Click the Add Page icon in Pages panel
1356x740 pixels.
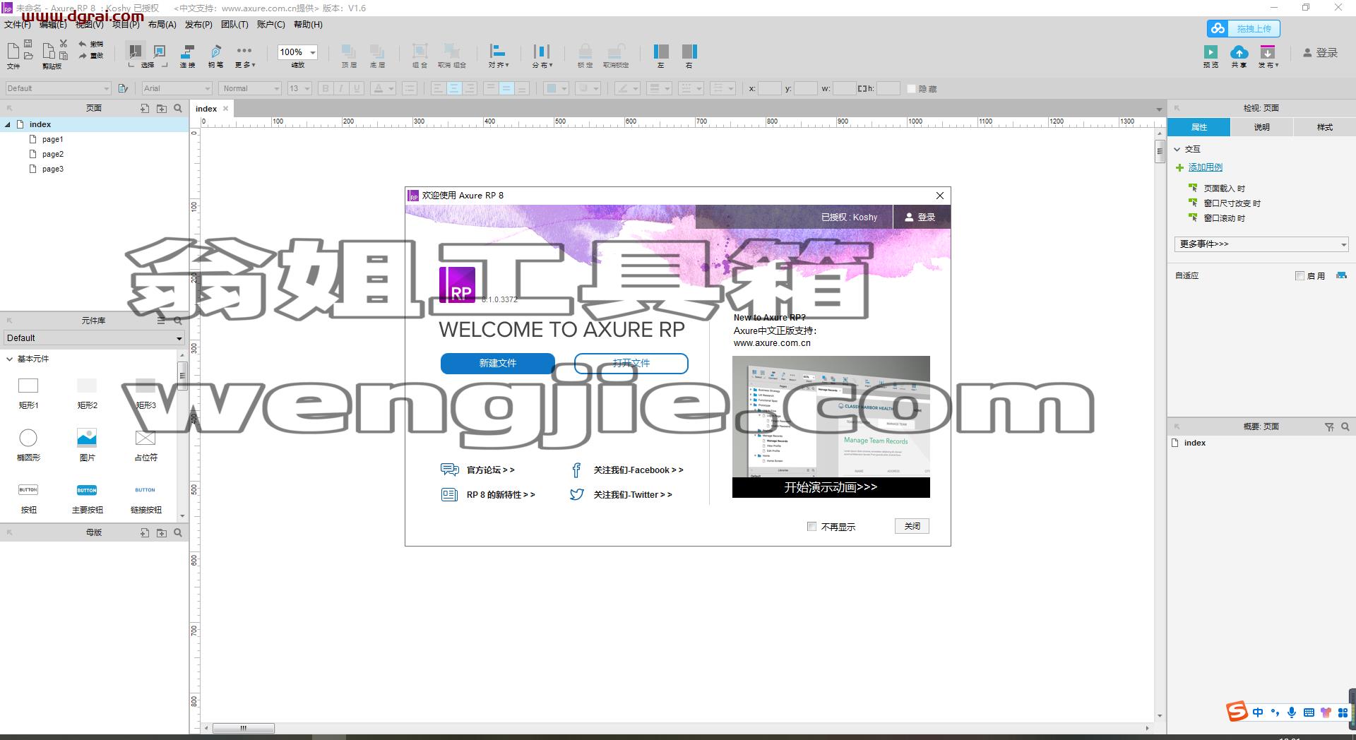[x=145, y=108]
